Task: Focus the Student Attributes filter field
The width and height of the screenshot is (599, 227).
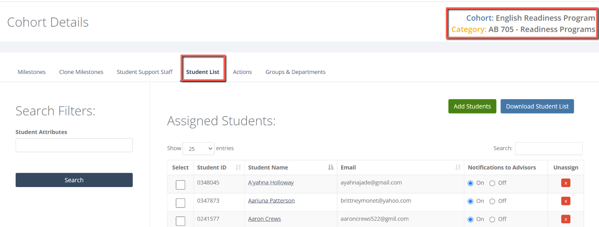Action: click(74, 145)
